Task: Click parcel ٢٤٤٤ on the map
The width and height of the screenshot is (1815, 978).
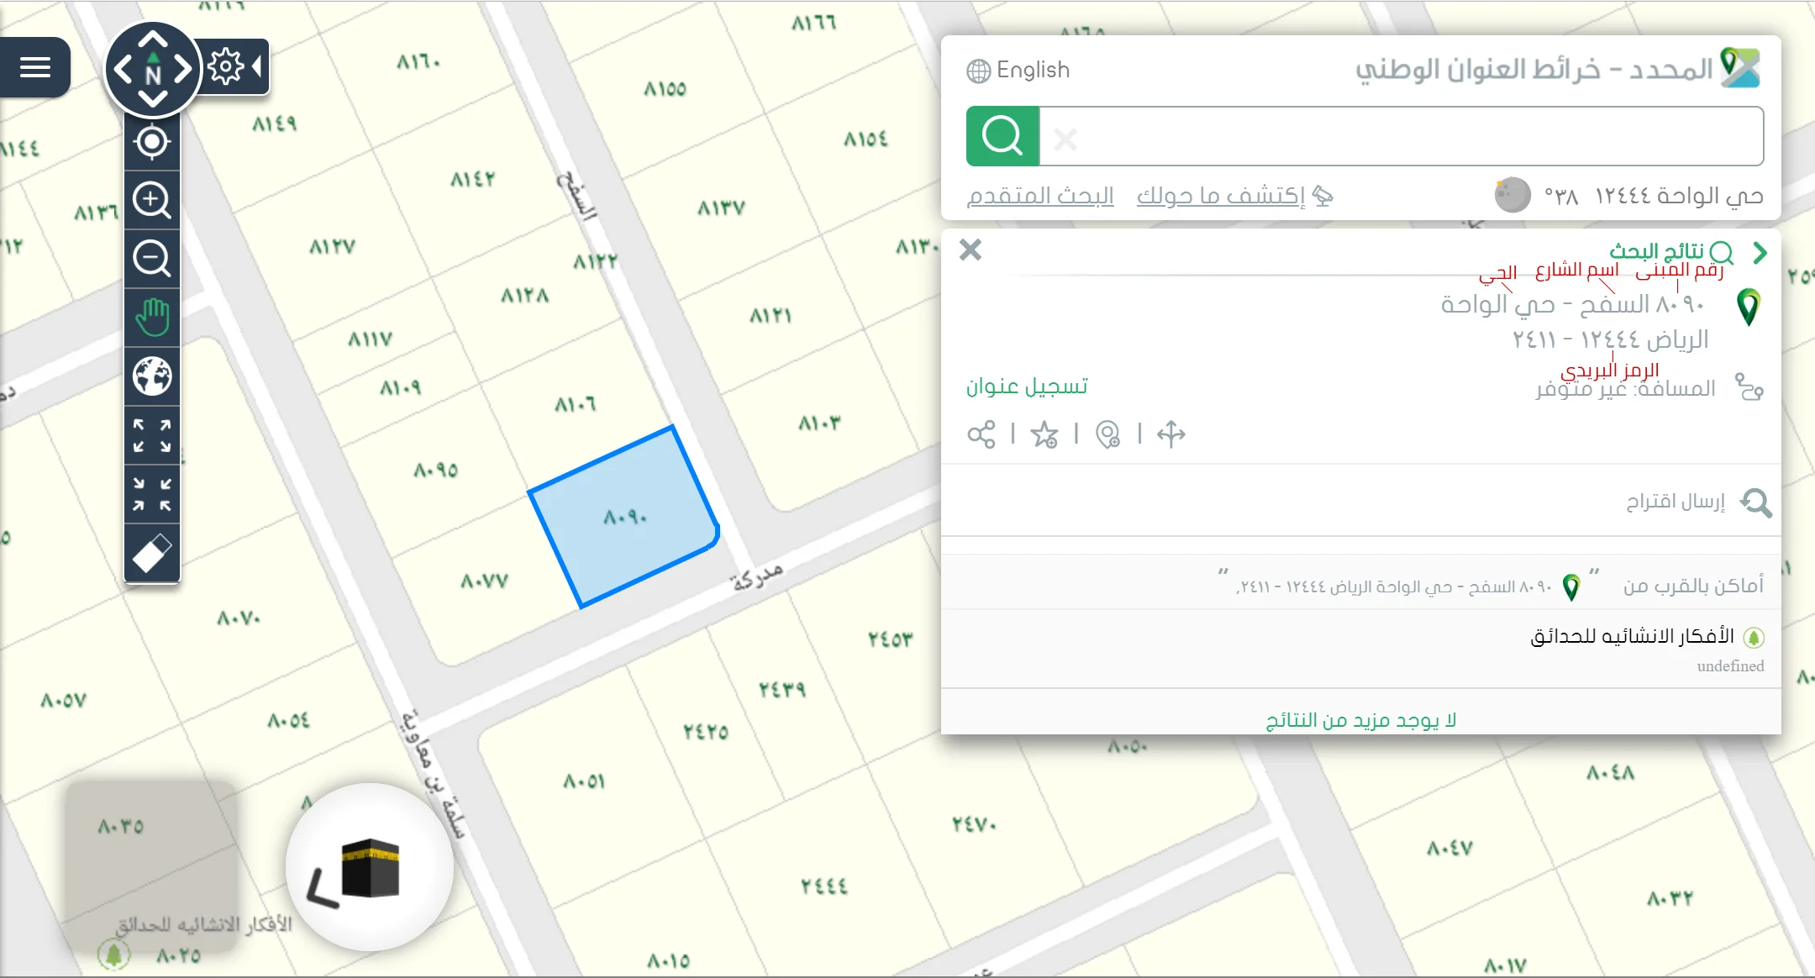Action: pos(824,886)
